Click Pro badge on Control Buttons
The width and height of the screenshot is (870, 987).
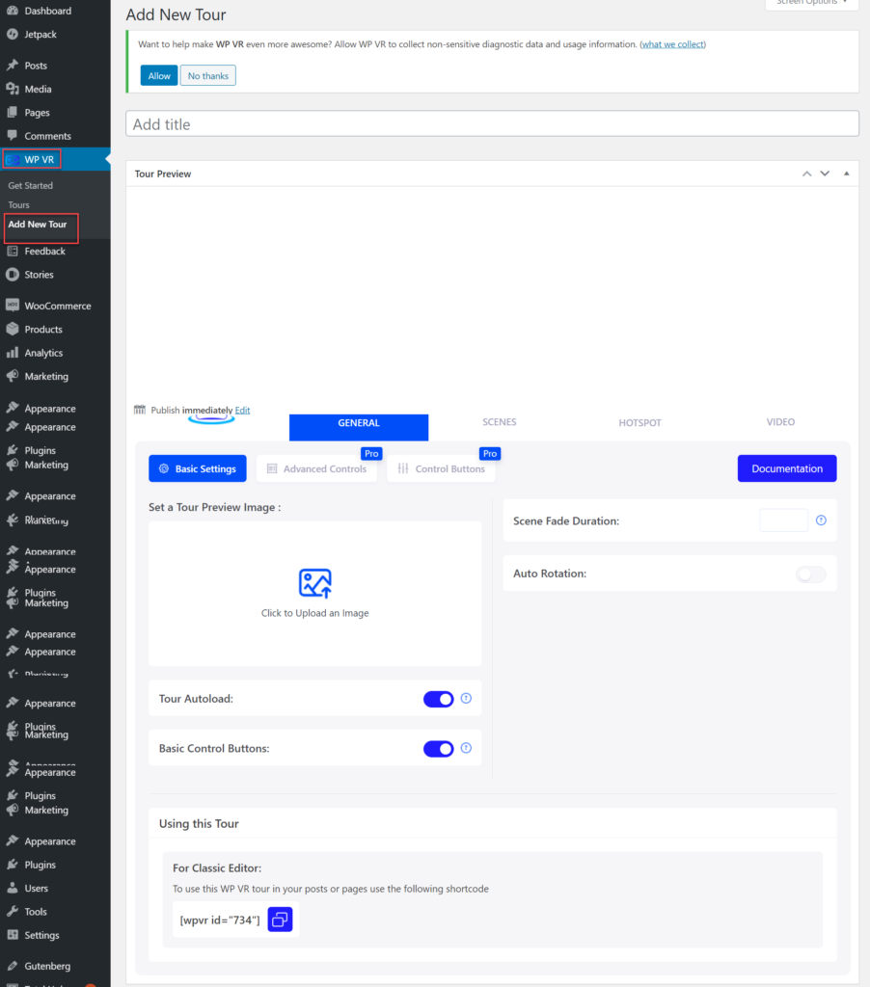click(490, 453)
